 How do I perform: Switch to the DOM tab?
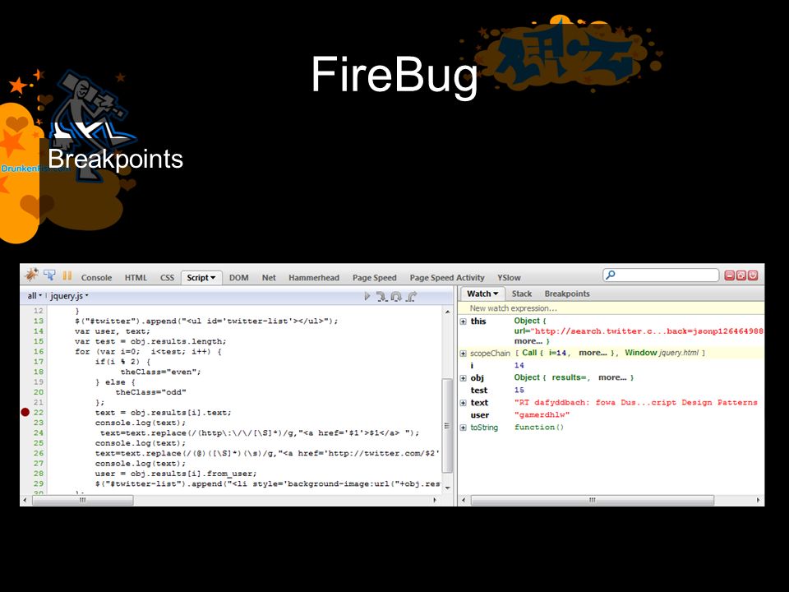(238, 277)
